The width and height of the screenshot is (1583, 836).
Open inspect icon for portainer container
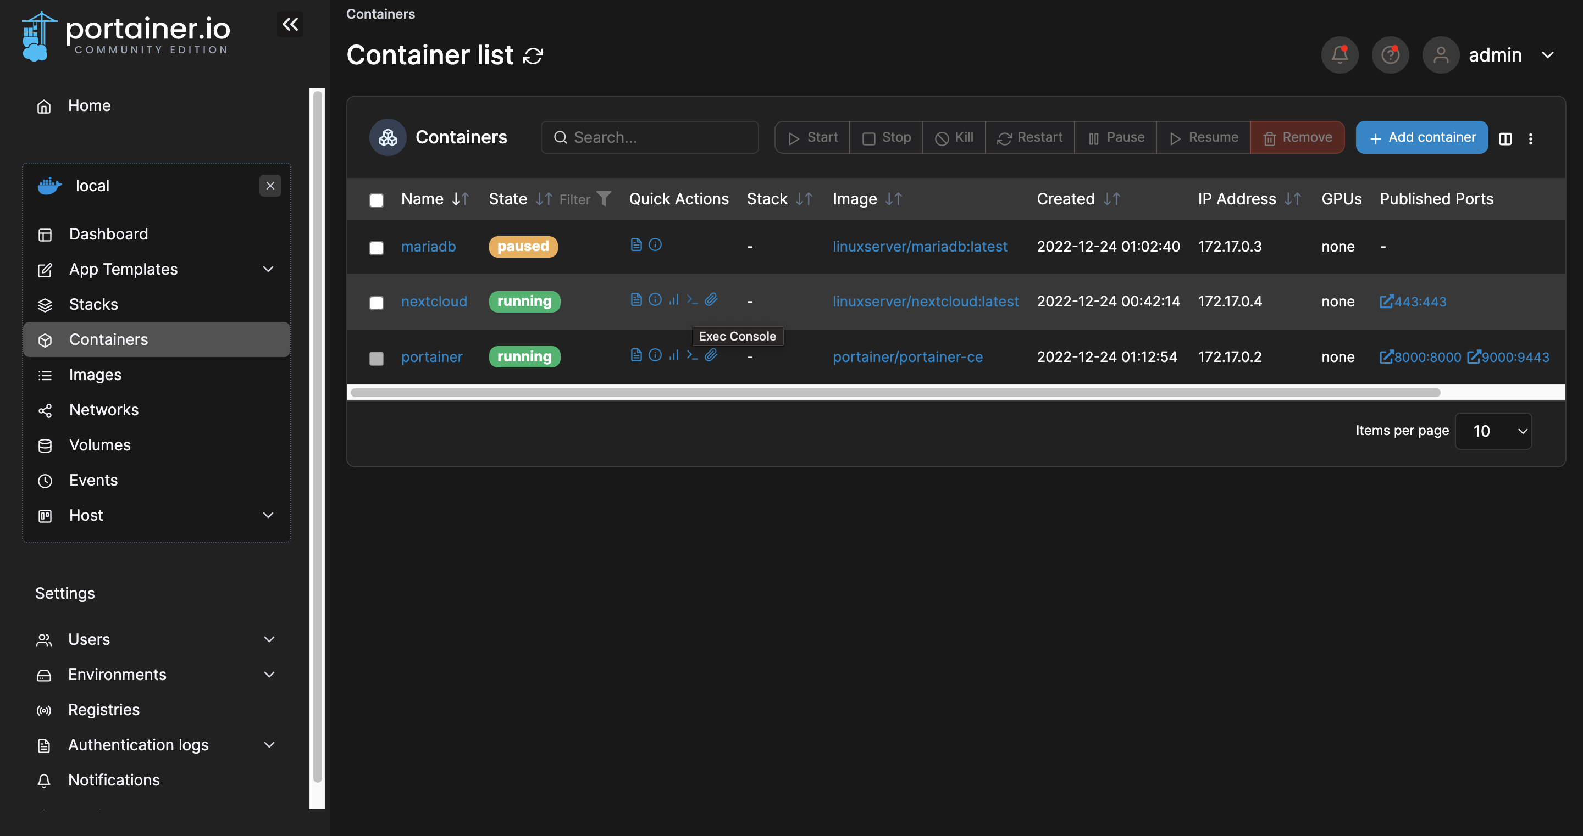click(655, 355)
